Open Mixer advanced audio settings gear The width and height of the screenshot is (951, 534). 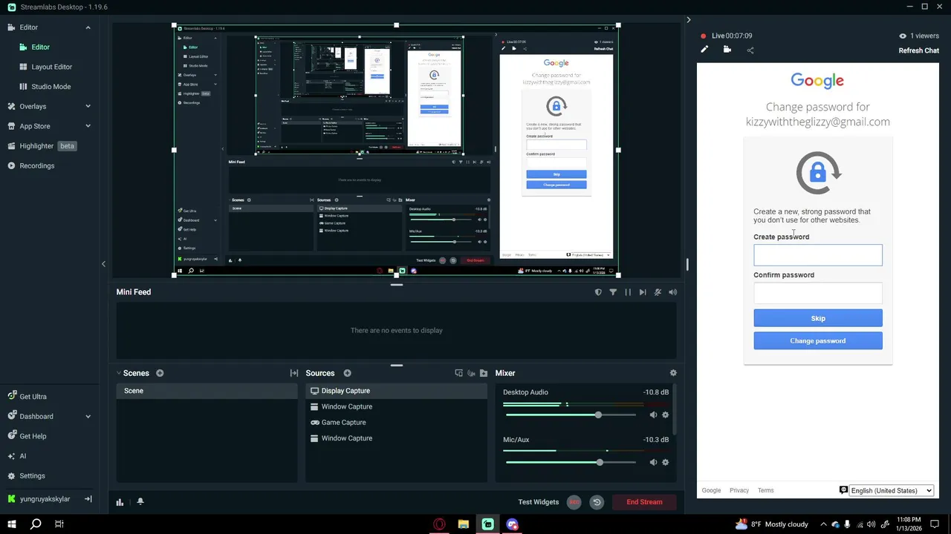[x=673, y=373]
